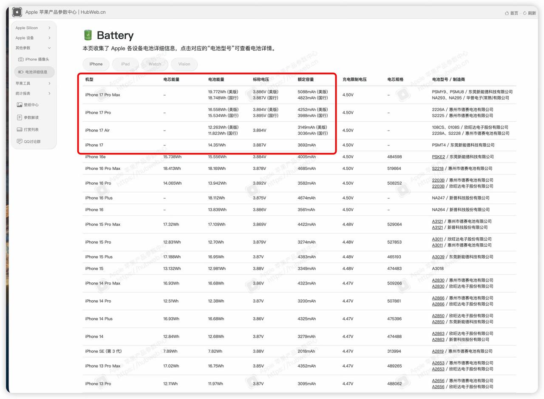The width and height of the screenshot is (544, 399).
Task: Click the 标称电压 column header
Action: coord(261,80)
